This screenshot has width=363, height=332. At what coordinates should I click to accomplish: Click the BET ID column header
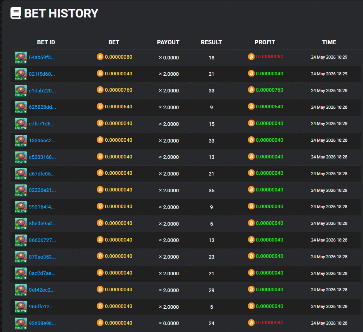tap(46, 42)
